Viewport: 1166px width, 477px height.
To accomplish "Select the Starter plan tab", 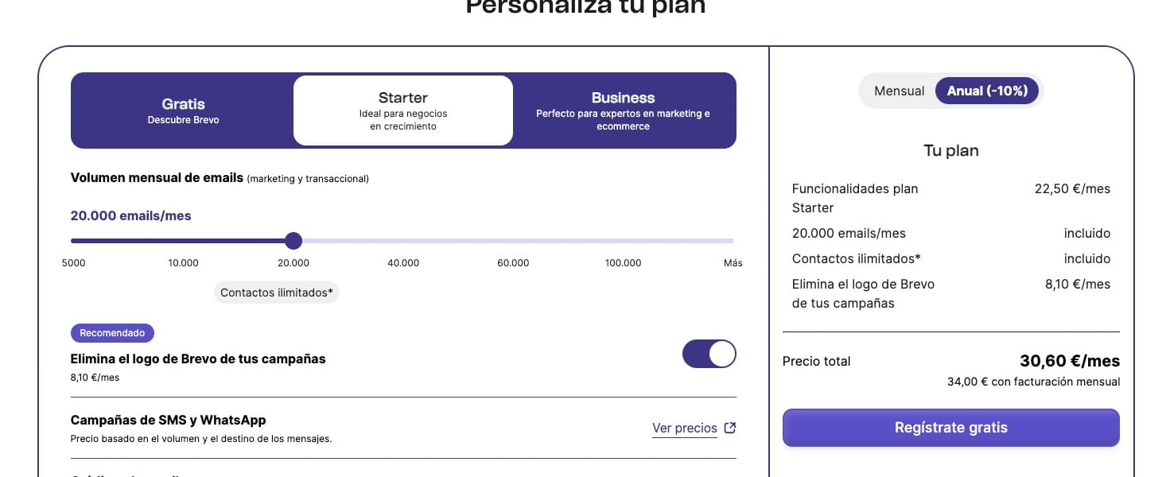I will pos(402,111).
